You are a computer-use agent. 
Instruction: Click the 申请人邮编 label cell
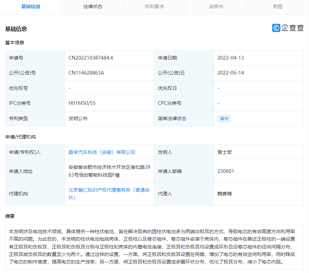[184, 171]
